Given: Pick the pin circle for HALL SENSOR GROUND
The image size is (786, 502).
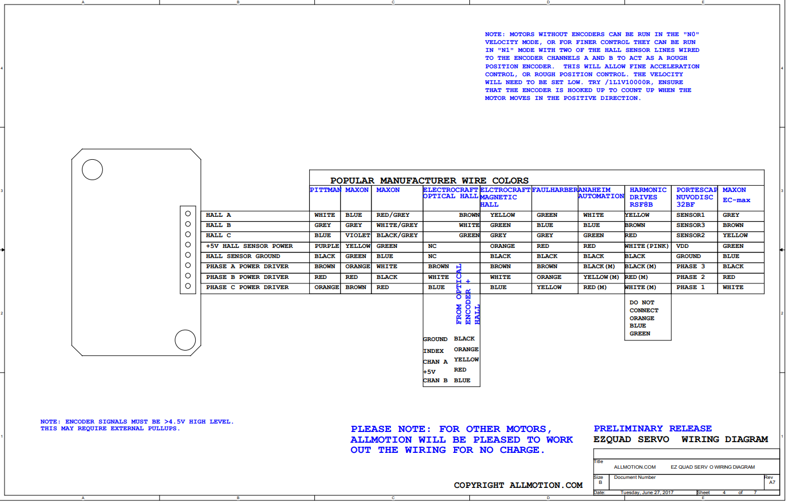Looking at the screenshot, I should 188,255.
